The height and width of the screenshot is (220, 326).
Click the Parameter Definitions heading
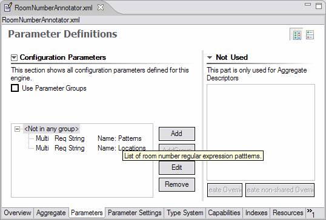[62, 34]
